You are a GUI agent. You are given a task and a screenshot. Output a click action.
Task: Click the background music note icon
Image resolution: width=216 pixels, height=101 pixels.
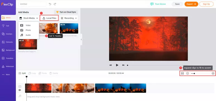pyautogui.click(x=20, y=96)
